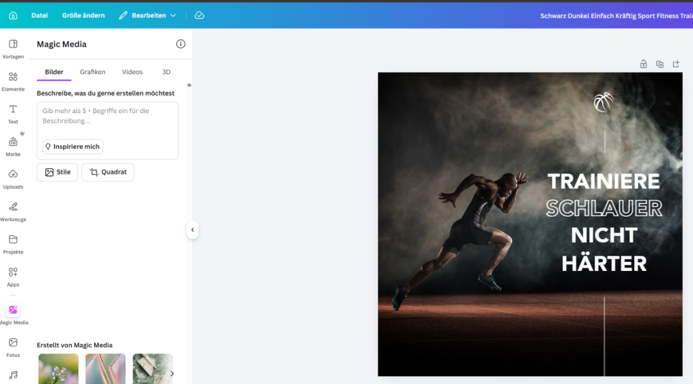This screenshot has height=384, width=693.
Task: Click the Magic Media info icon
Action: pos(181,44)
